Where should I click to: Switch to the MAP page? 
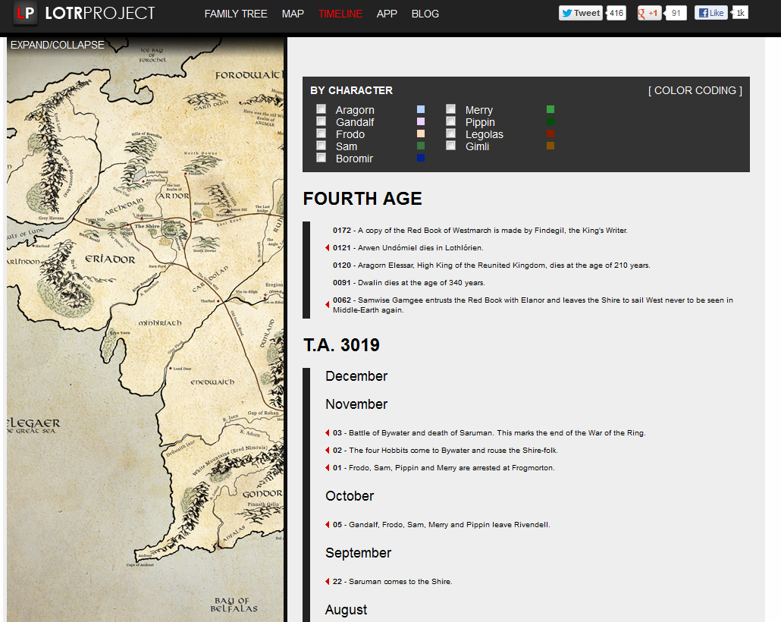coord(293,14)
